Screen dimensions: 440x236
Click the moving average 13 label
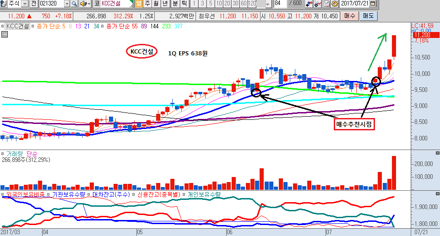pos(78,27)
